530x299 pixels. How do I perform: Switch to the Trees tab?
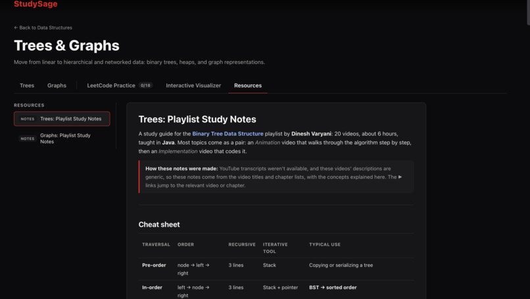click(27, 85)
